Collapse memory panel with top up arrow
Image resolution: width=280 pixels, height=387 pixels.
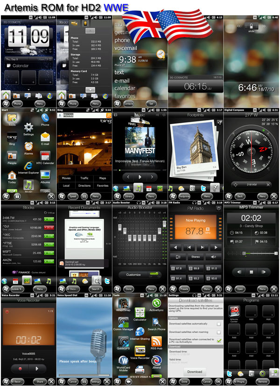pos(90,31)
